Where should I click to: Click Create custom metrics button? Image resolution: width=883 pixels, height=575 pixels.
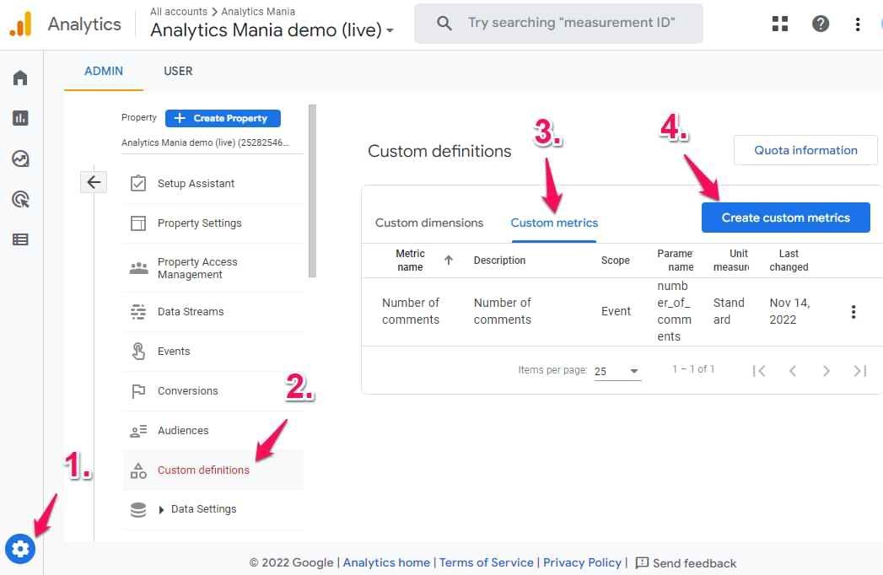click(785, 218)
